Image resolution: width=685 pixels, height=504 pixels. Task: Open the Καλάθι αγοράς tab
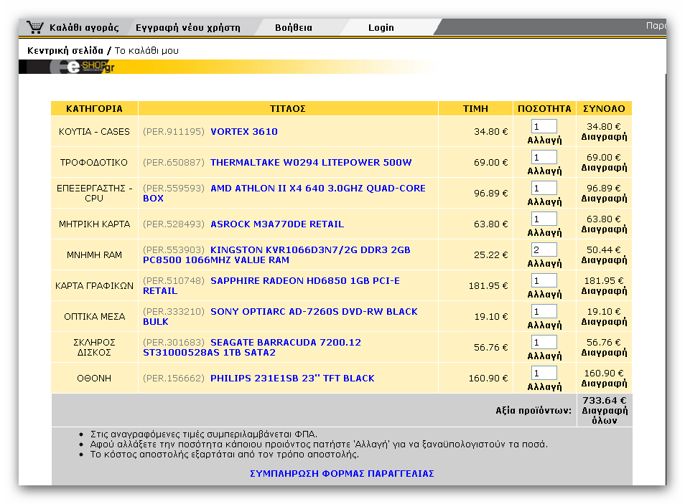[84, 27]
